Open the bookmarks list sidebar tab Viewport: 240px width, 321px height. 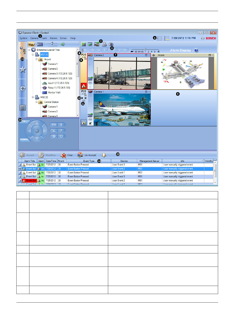pos(23,108)
